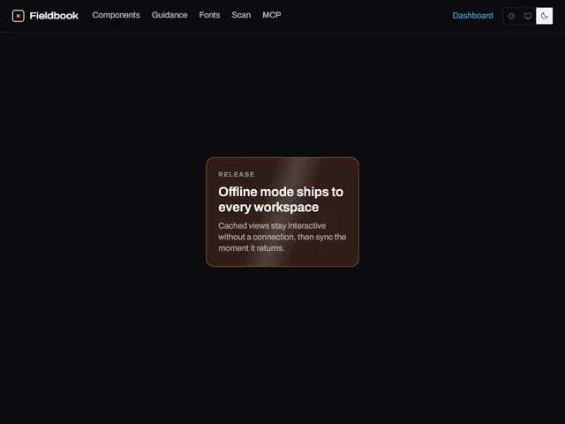Viewport: 565px width, 424px height.
Task: Click the 'Offline mode ships to' heading line
Action: tap(281, 192)
